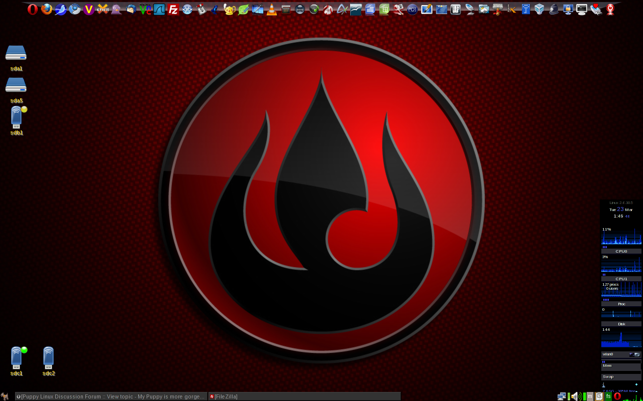Open the sdc2 USB drive
643x401 pixels.
click(x=48, y=358)
